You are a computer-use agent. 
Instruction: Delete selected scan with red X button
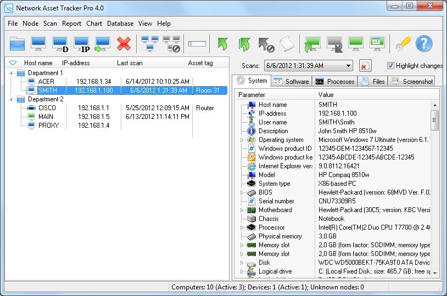click(365, 66)
